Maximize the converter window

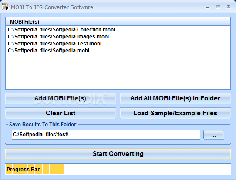point(218,7)
